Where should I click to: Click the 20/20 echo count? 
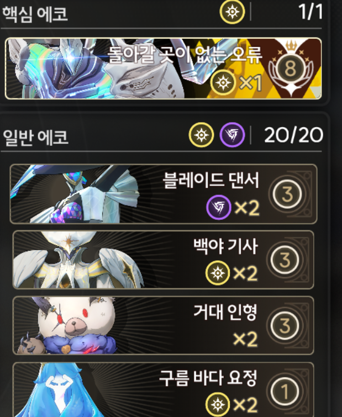(x=293, y=135)
